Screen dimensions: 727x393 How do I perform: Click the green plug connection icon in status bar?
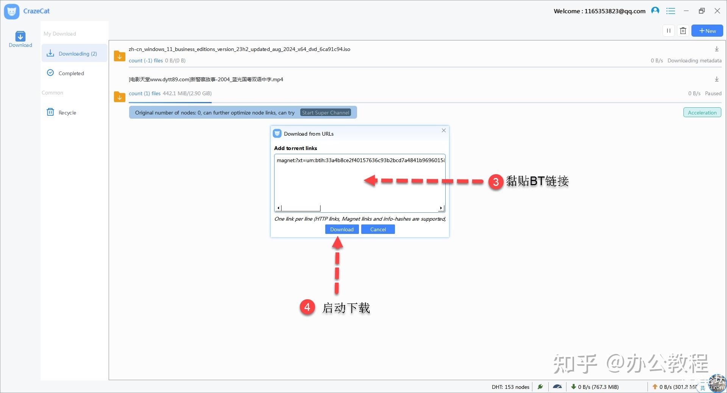click(540, 387)
